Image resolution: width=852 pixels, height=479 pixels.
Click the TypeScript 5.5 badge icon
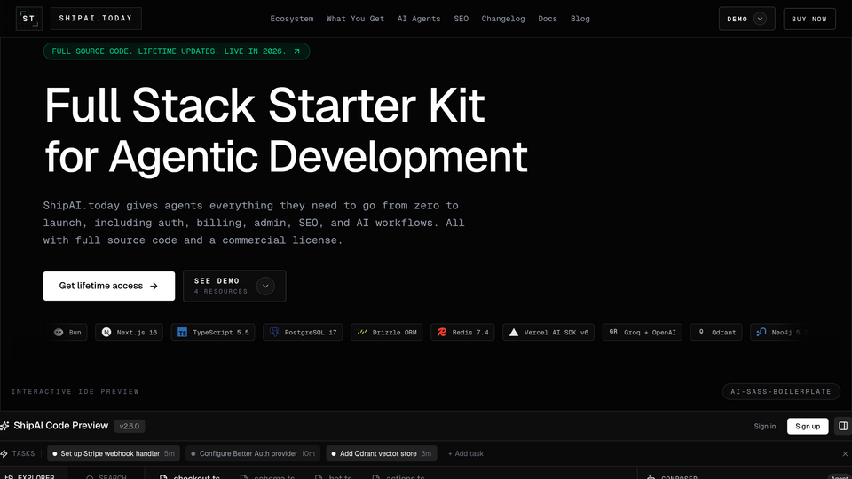[182, 332]
